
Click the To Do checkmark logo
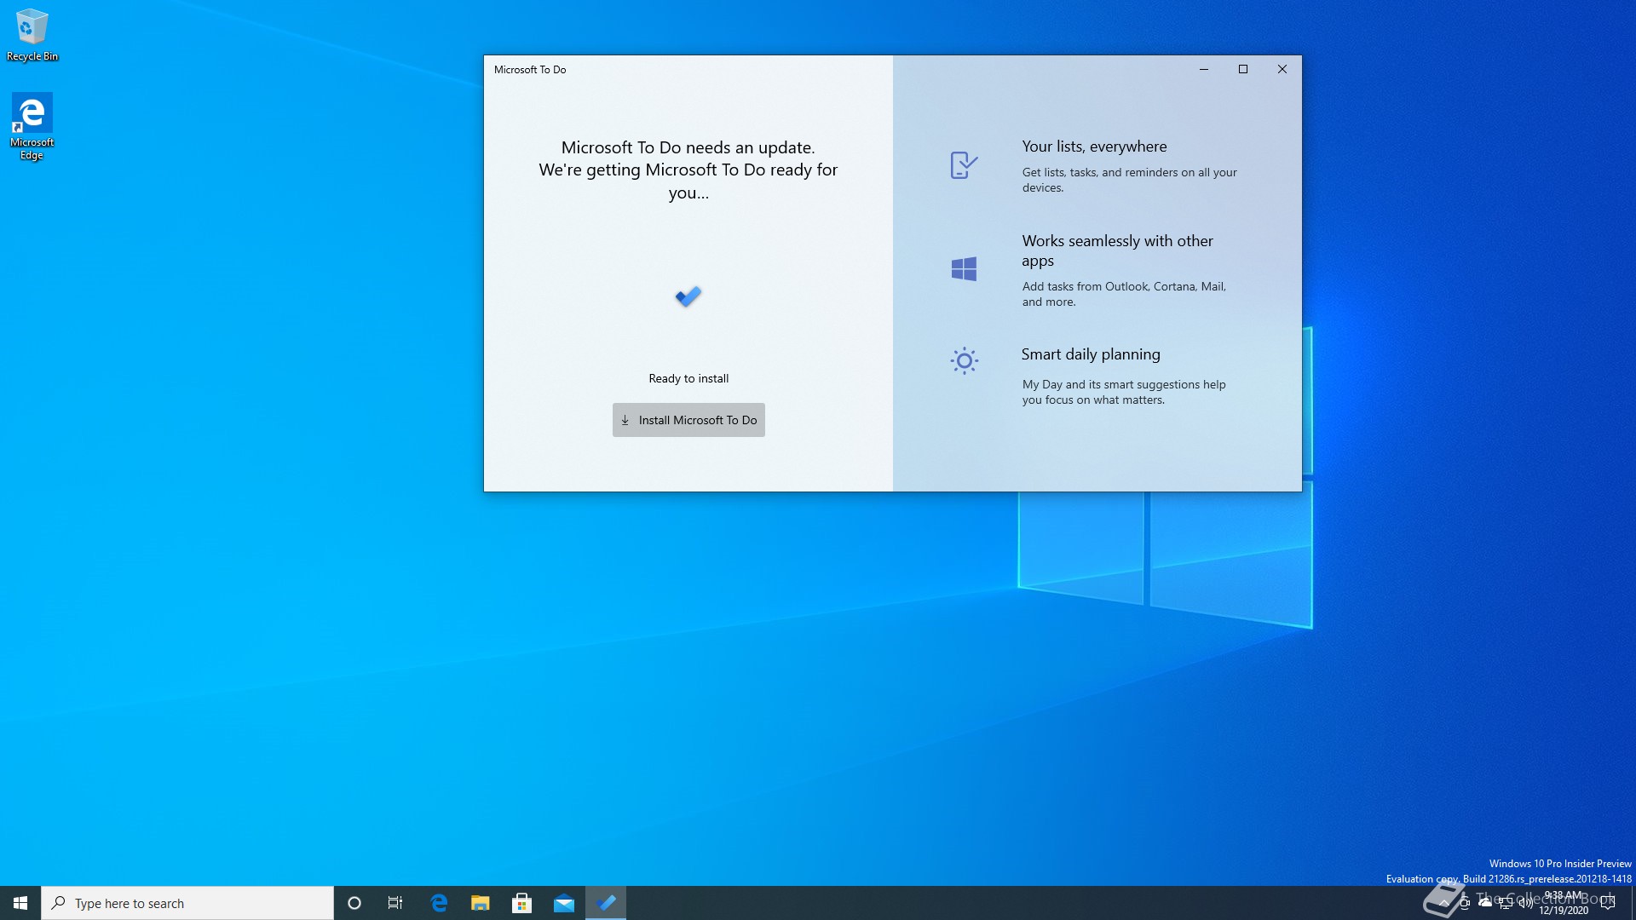click(688, 296)
